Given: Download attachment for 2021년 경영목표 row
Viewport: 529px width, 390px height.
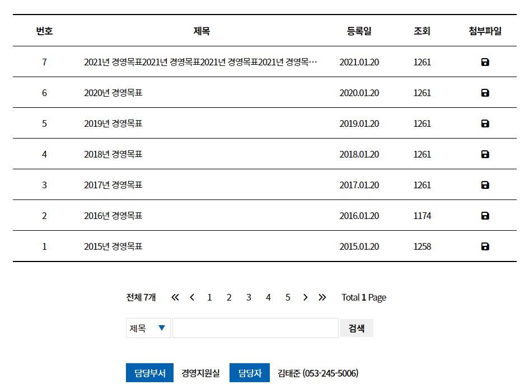Looking at the screenshot, I should [x=485, y=62].
